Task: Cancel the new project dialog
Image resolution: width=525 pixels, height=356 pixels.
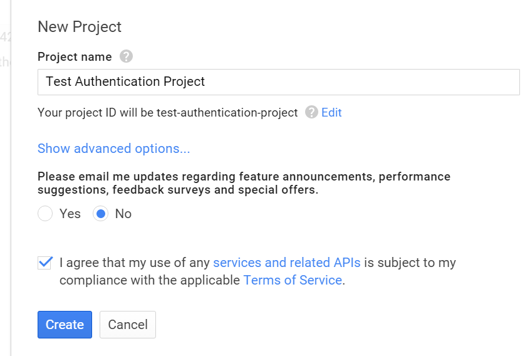Action: click(128, 325)
